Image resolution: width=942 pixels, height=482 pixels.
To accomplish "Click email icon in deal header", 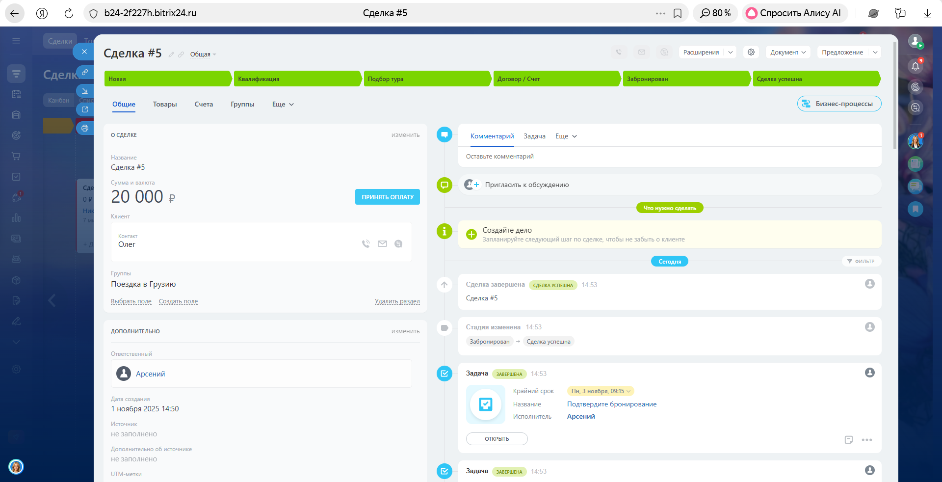I will [x=642, y=52].
